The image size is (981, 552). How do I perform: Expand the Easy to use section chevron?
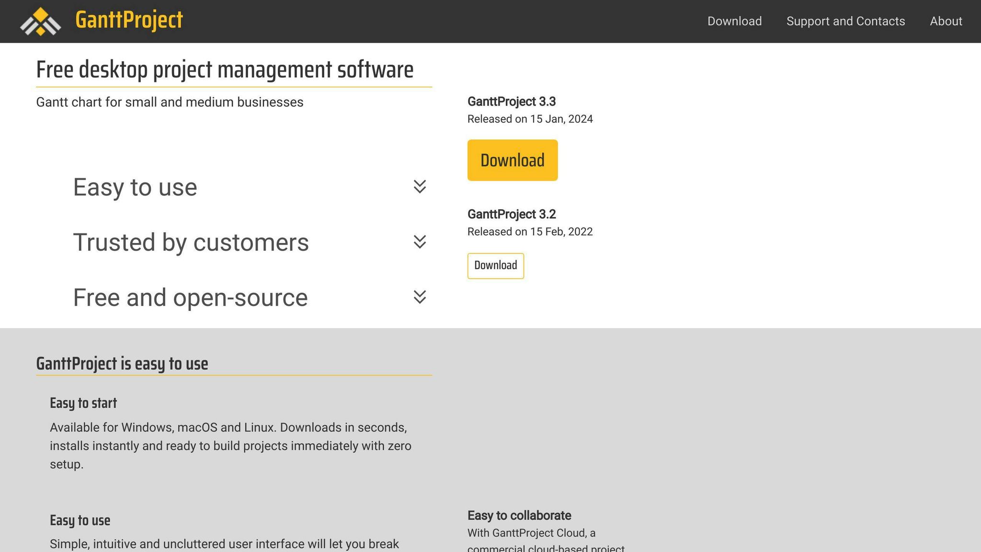(420, 186)
